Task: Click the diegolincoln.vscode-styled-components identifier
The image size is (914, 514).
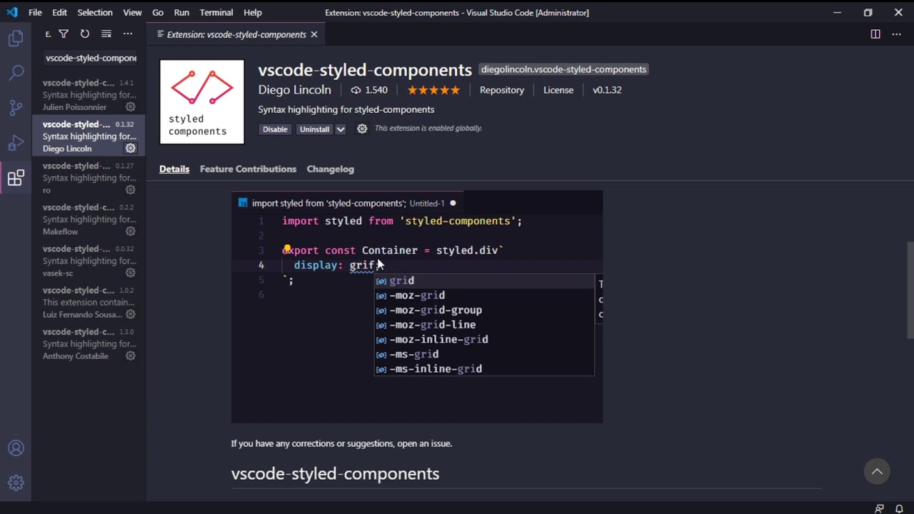Action: (x=563, y=69)
